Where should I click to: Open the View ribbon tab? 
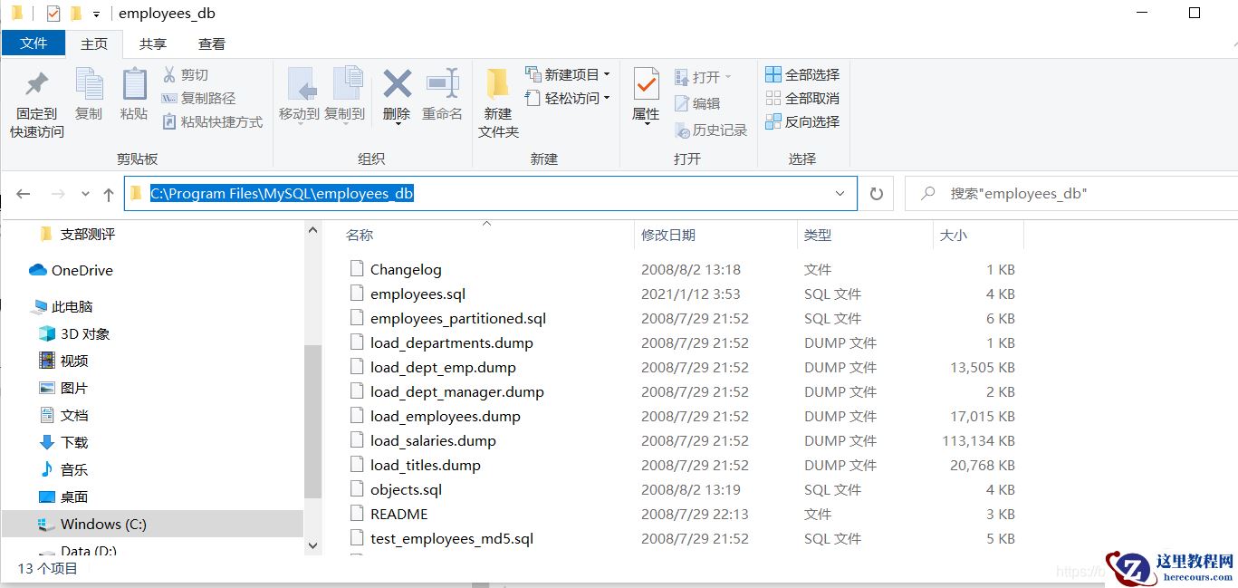coord(212,43)
